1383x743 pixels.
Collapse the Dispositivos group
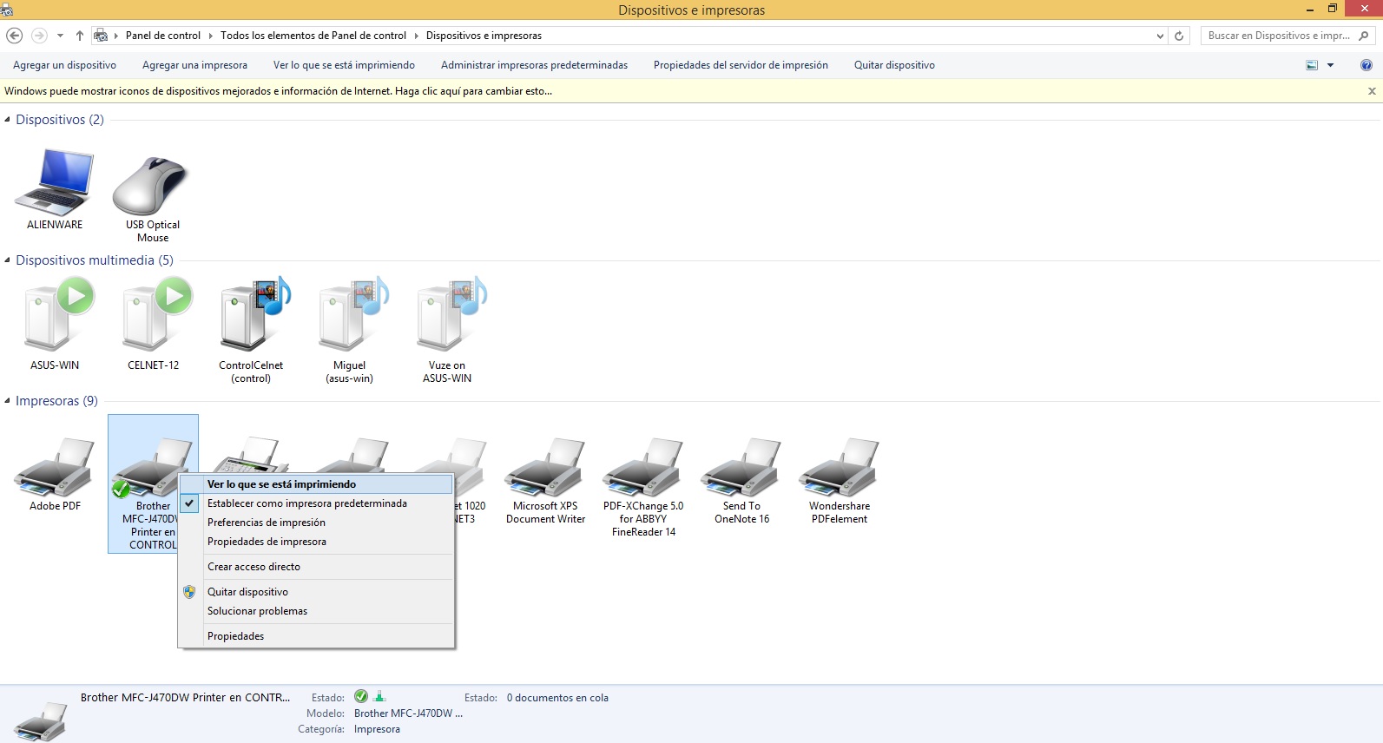pos(8,120)
